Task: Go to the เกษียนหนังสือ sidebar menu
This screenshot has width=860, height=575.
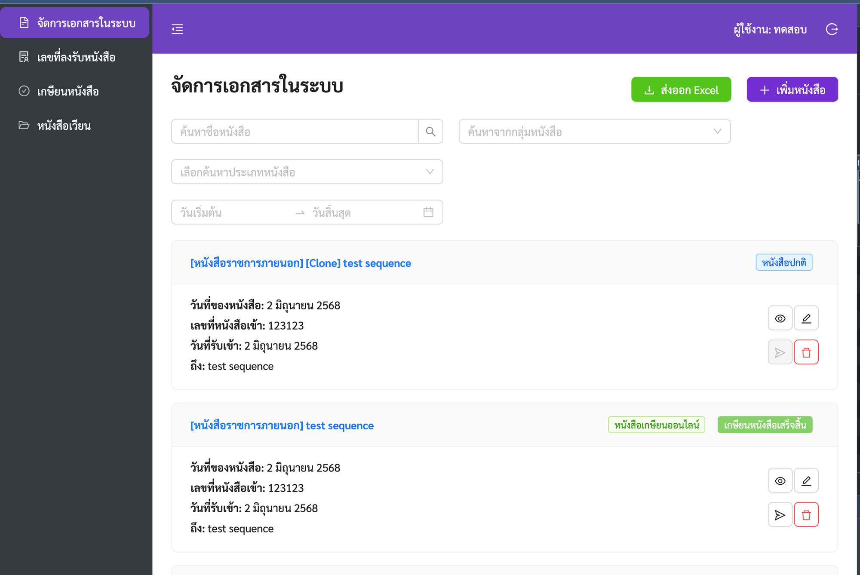Action: coord(68,92)
